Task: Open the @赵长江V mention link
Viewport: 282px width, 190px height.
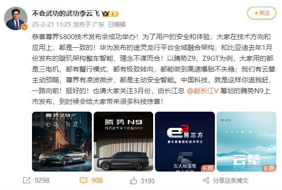Action: (203, 91)
